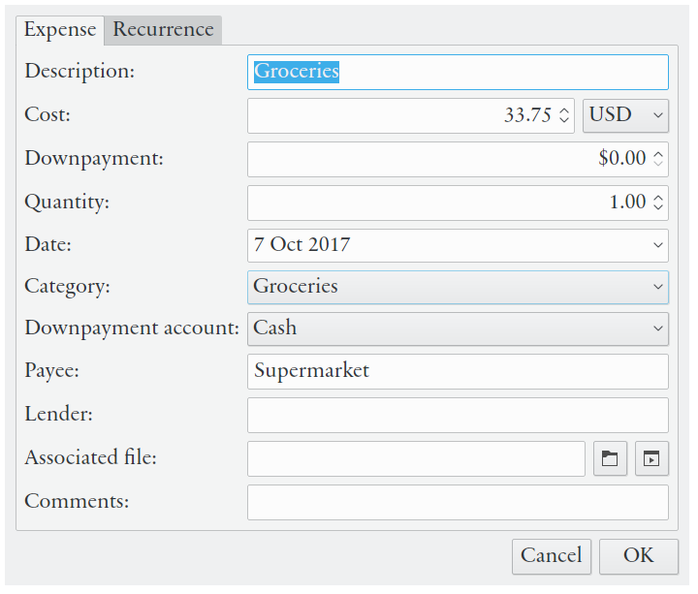The height and width of the screenshot is (594, 698).
Task: Click the Downpayment spinner arrows
Action: point(658,159)
